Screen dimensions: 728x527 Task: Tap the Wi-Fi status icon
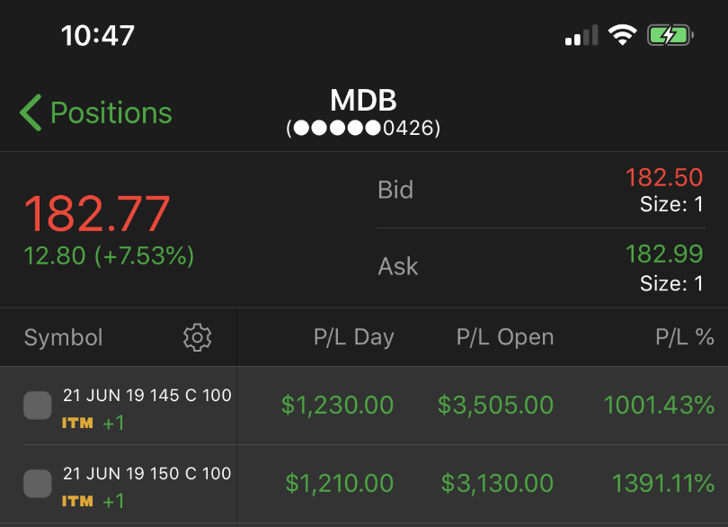click(x=622, y=36)
